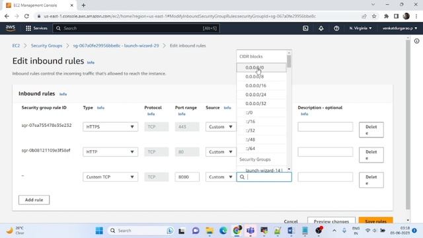
Task: Click the CIDR dropdown list scrollbar
Action: [289, 61]
